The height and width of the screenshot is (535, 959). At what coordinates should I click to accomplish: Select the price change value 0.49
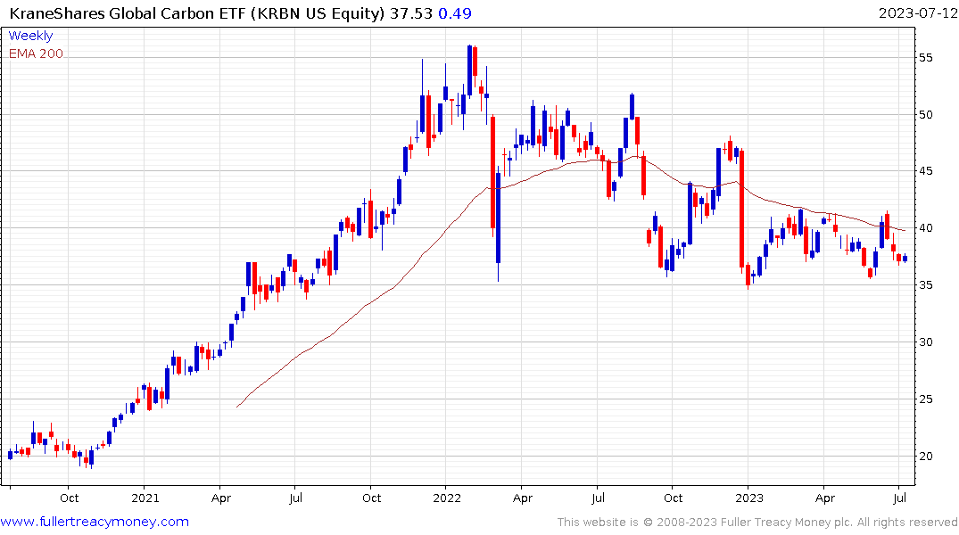(455, 12)
